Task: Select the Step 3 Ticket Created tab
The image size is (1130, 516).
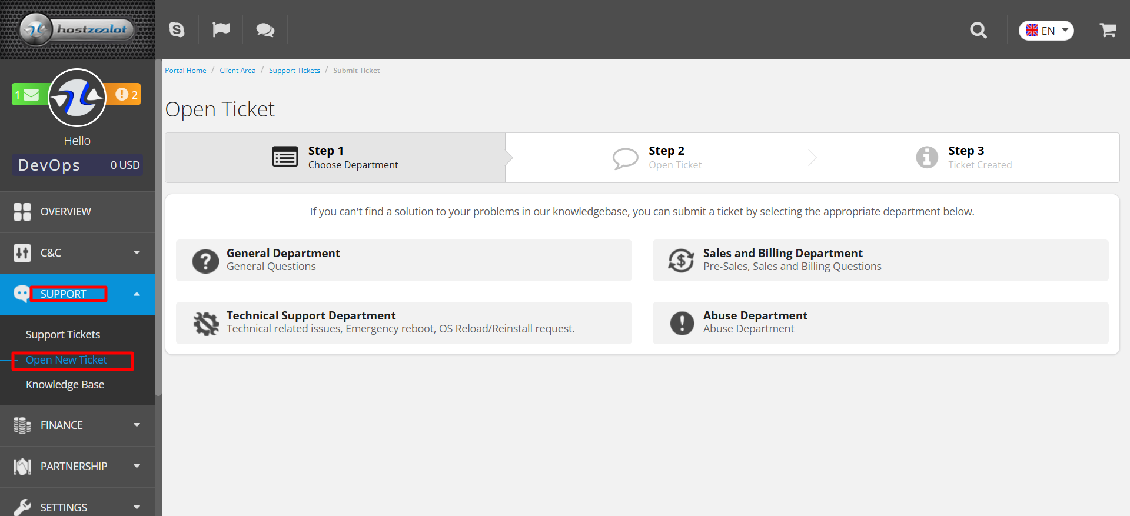Action: pyautogui.click(x=964, y=158)
